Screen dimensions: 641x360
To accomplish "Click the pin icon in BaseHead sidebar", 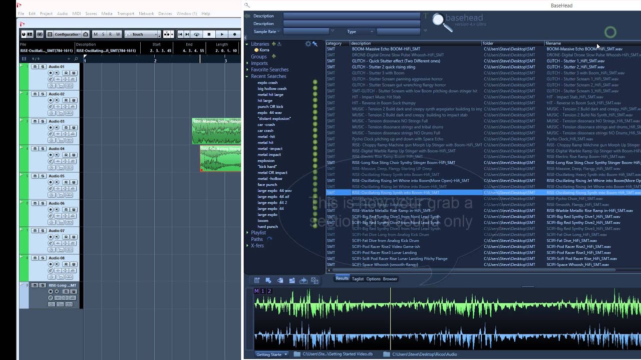I will point(315,44).
